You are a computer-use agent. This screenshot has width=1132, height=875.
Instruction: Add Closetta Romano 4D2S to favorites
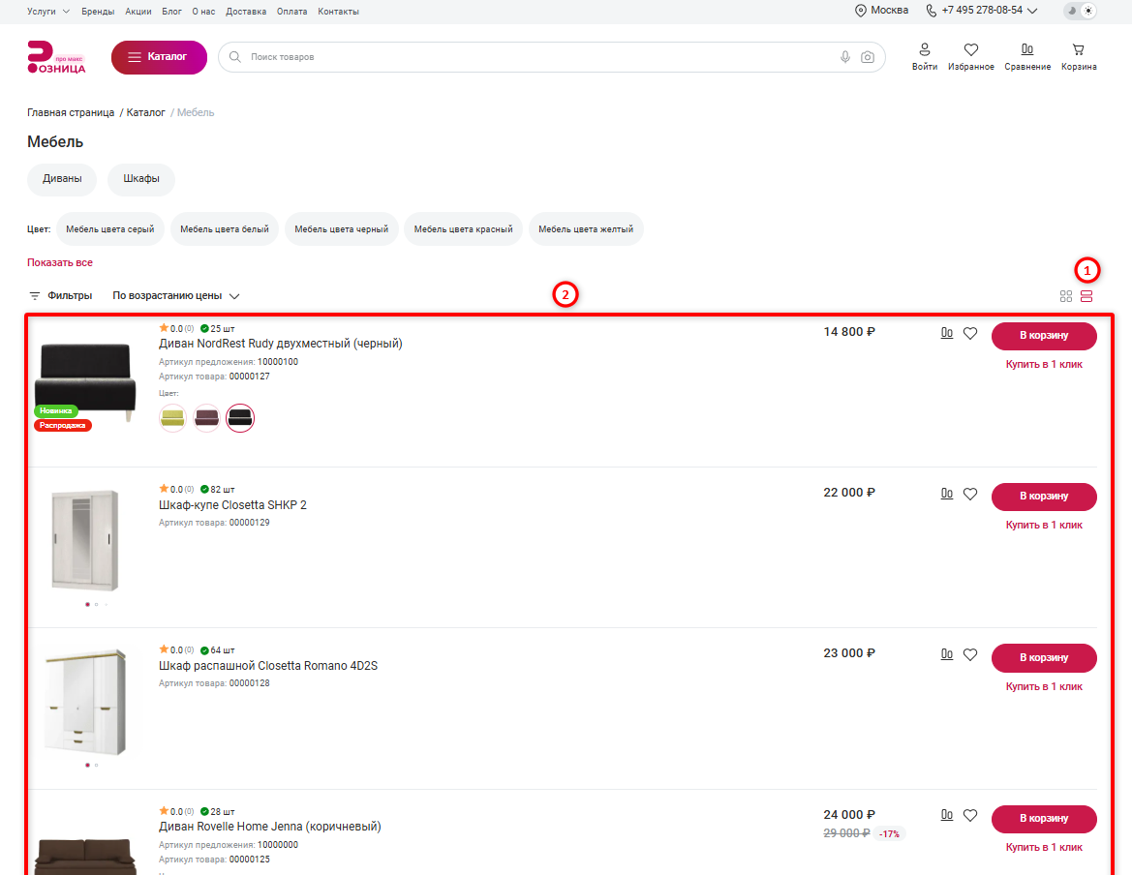coord(970,655)
